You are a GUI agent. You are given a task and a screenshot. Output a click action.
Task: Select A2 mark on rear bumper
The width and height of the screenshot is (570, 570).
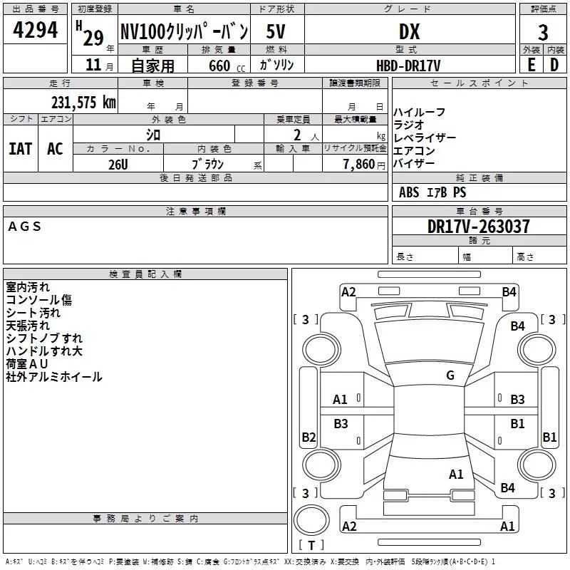point(349,526)
